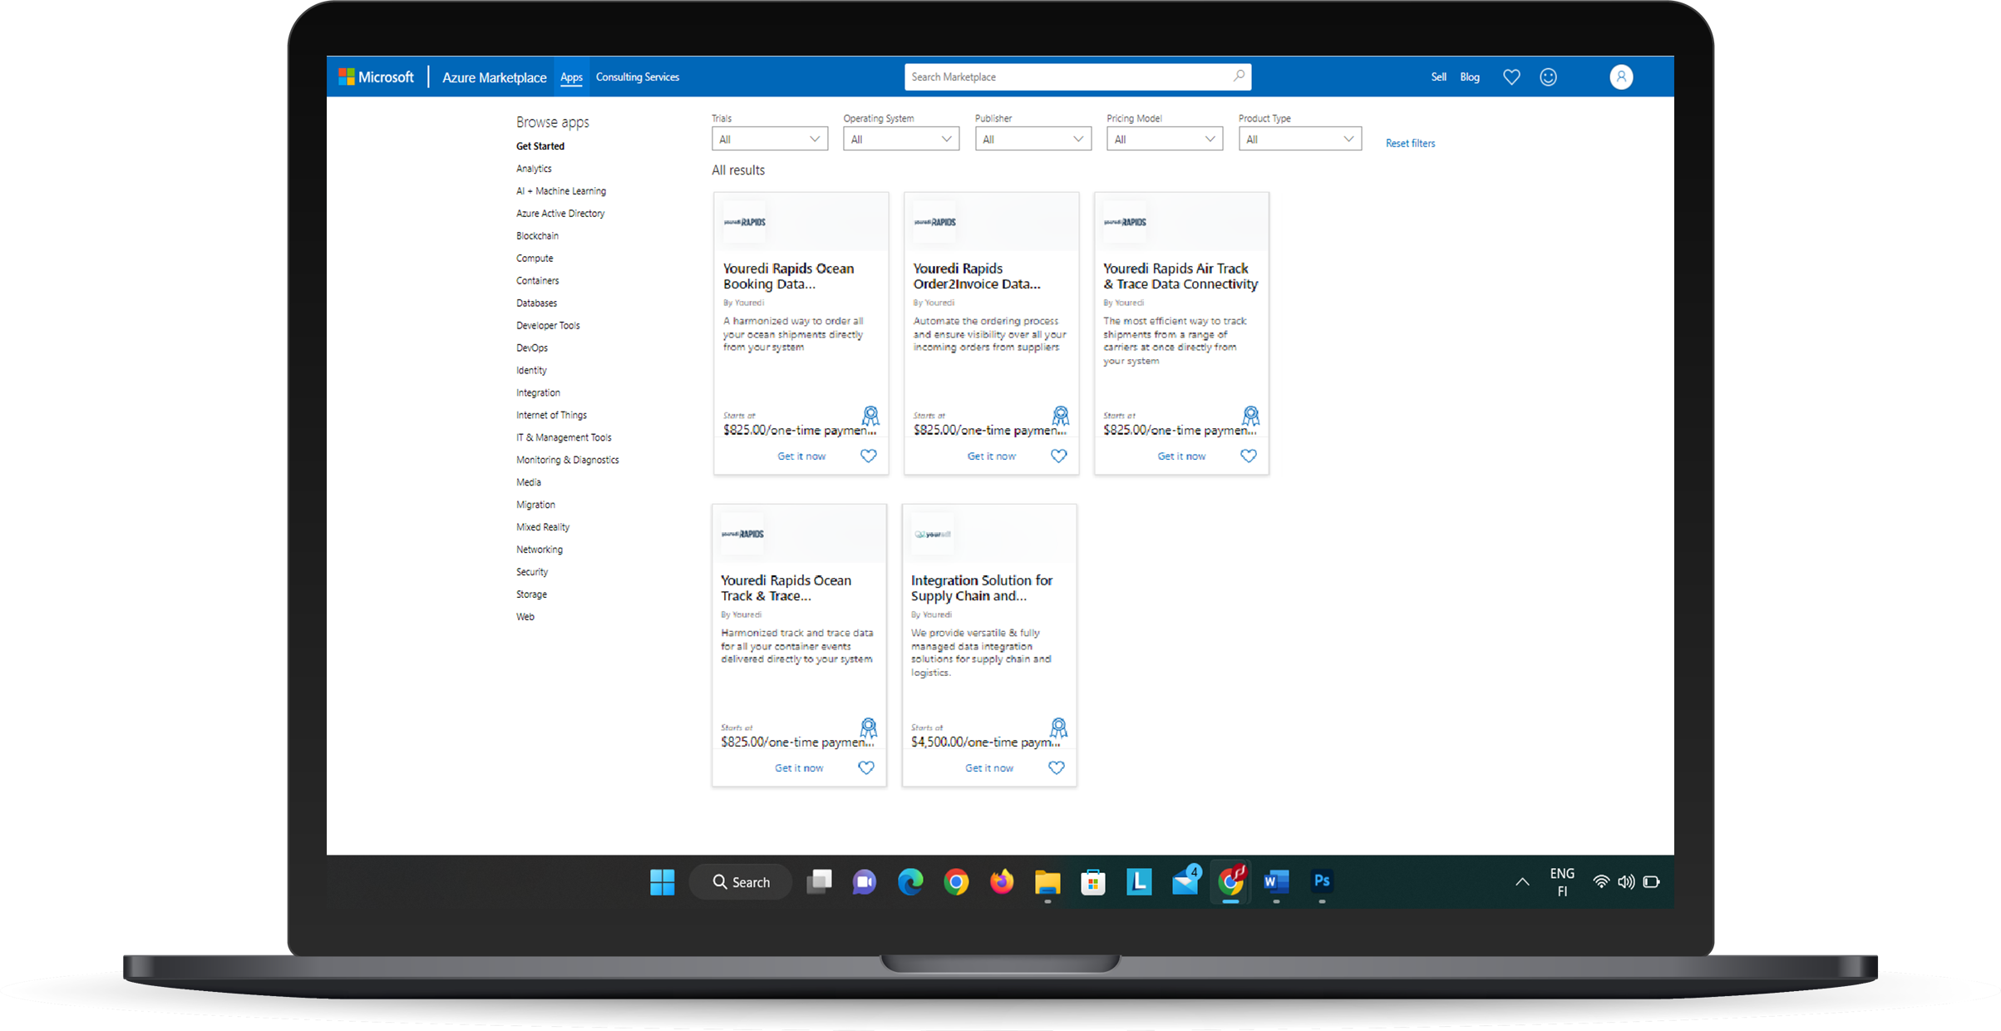Switch to the Consulting Services tab
The width and height of the screenshot is (2001, 1031).
(638, 77)
